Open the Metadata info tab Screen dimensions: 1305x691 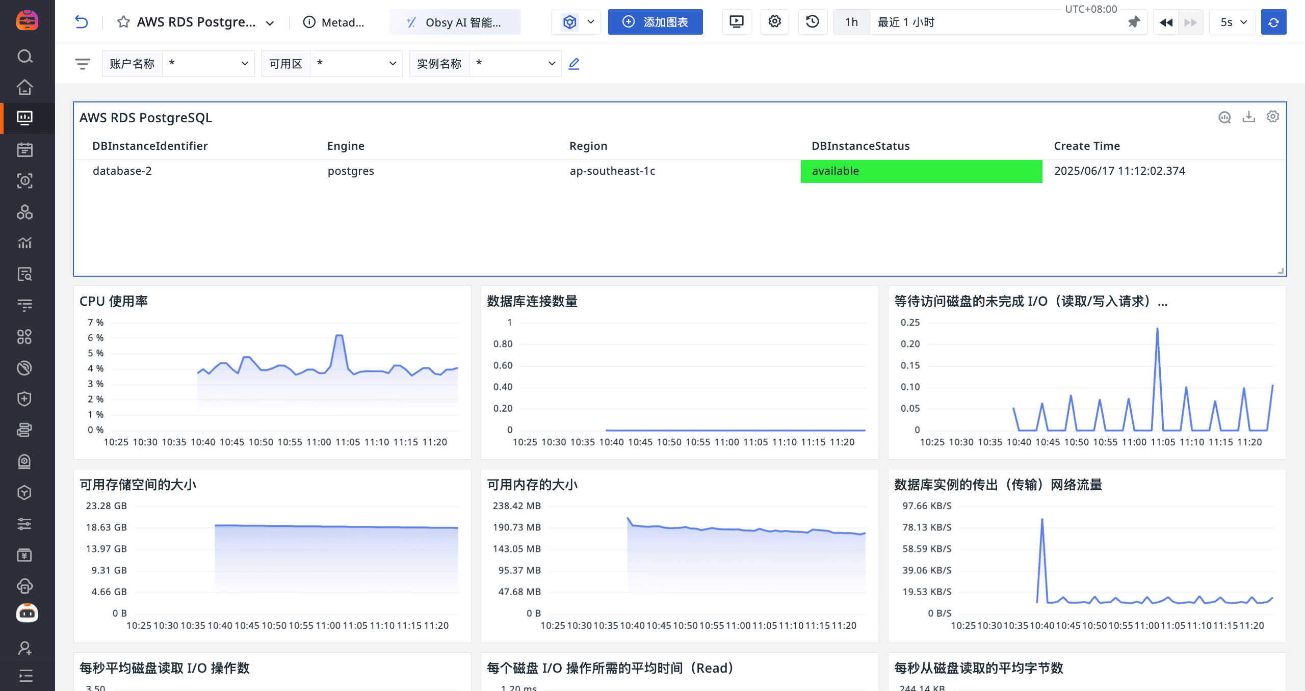click(x=334, y=22)
